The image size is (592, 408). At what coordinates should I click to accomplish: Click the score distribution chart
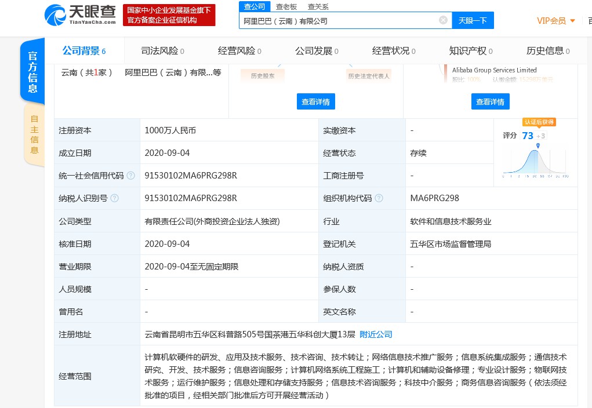click(x=535, y=162)
